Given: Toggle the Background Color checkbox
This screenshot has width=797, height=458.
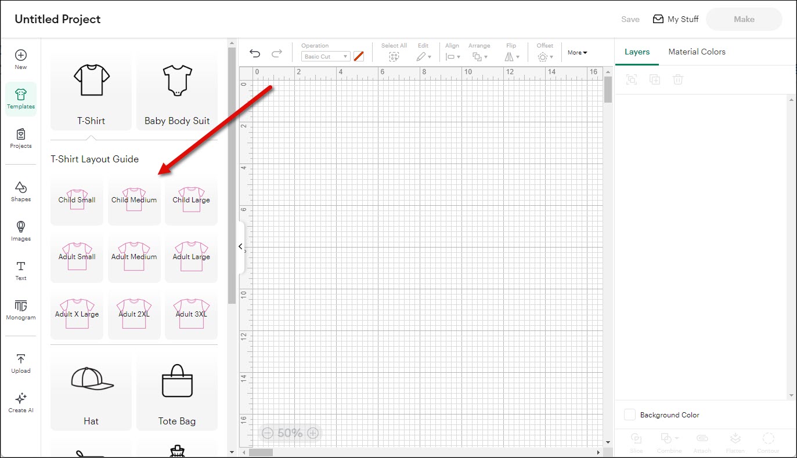Looking at the screenshot, I should pos(630,415).
